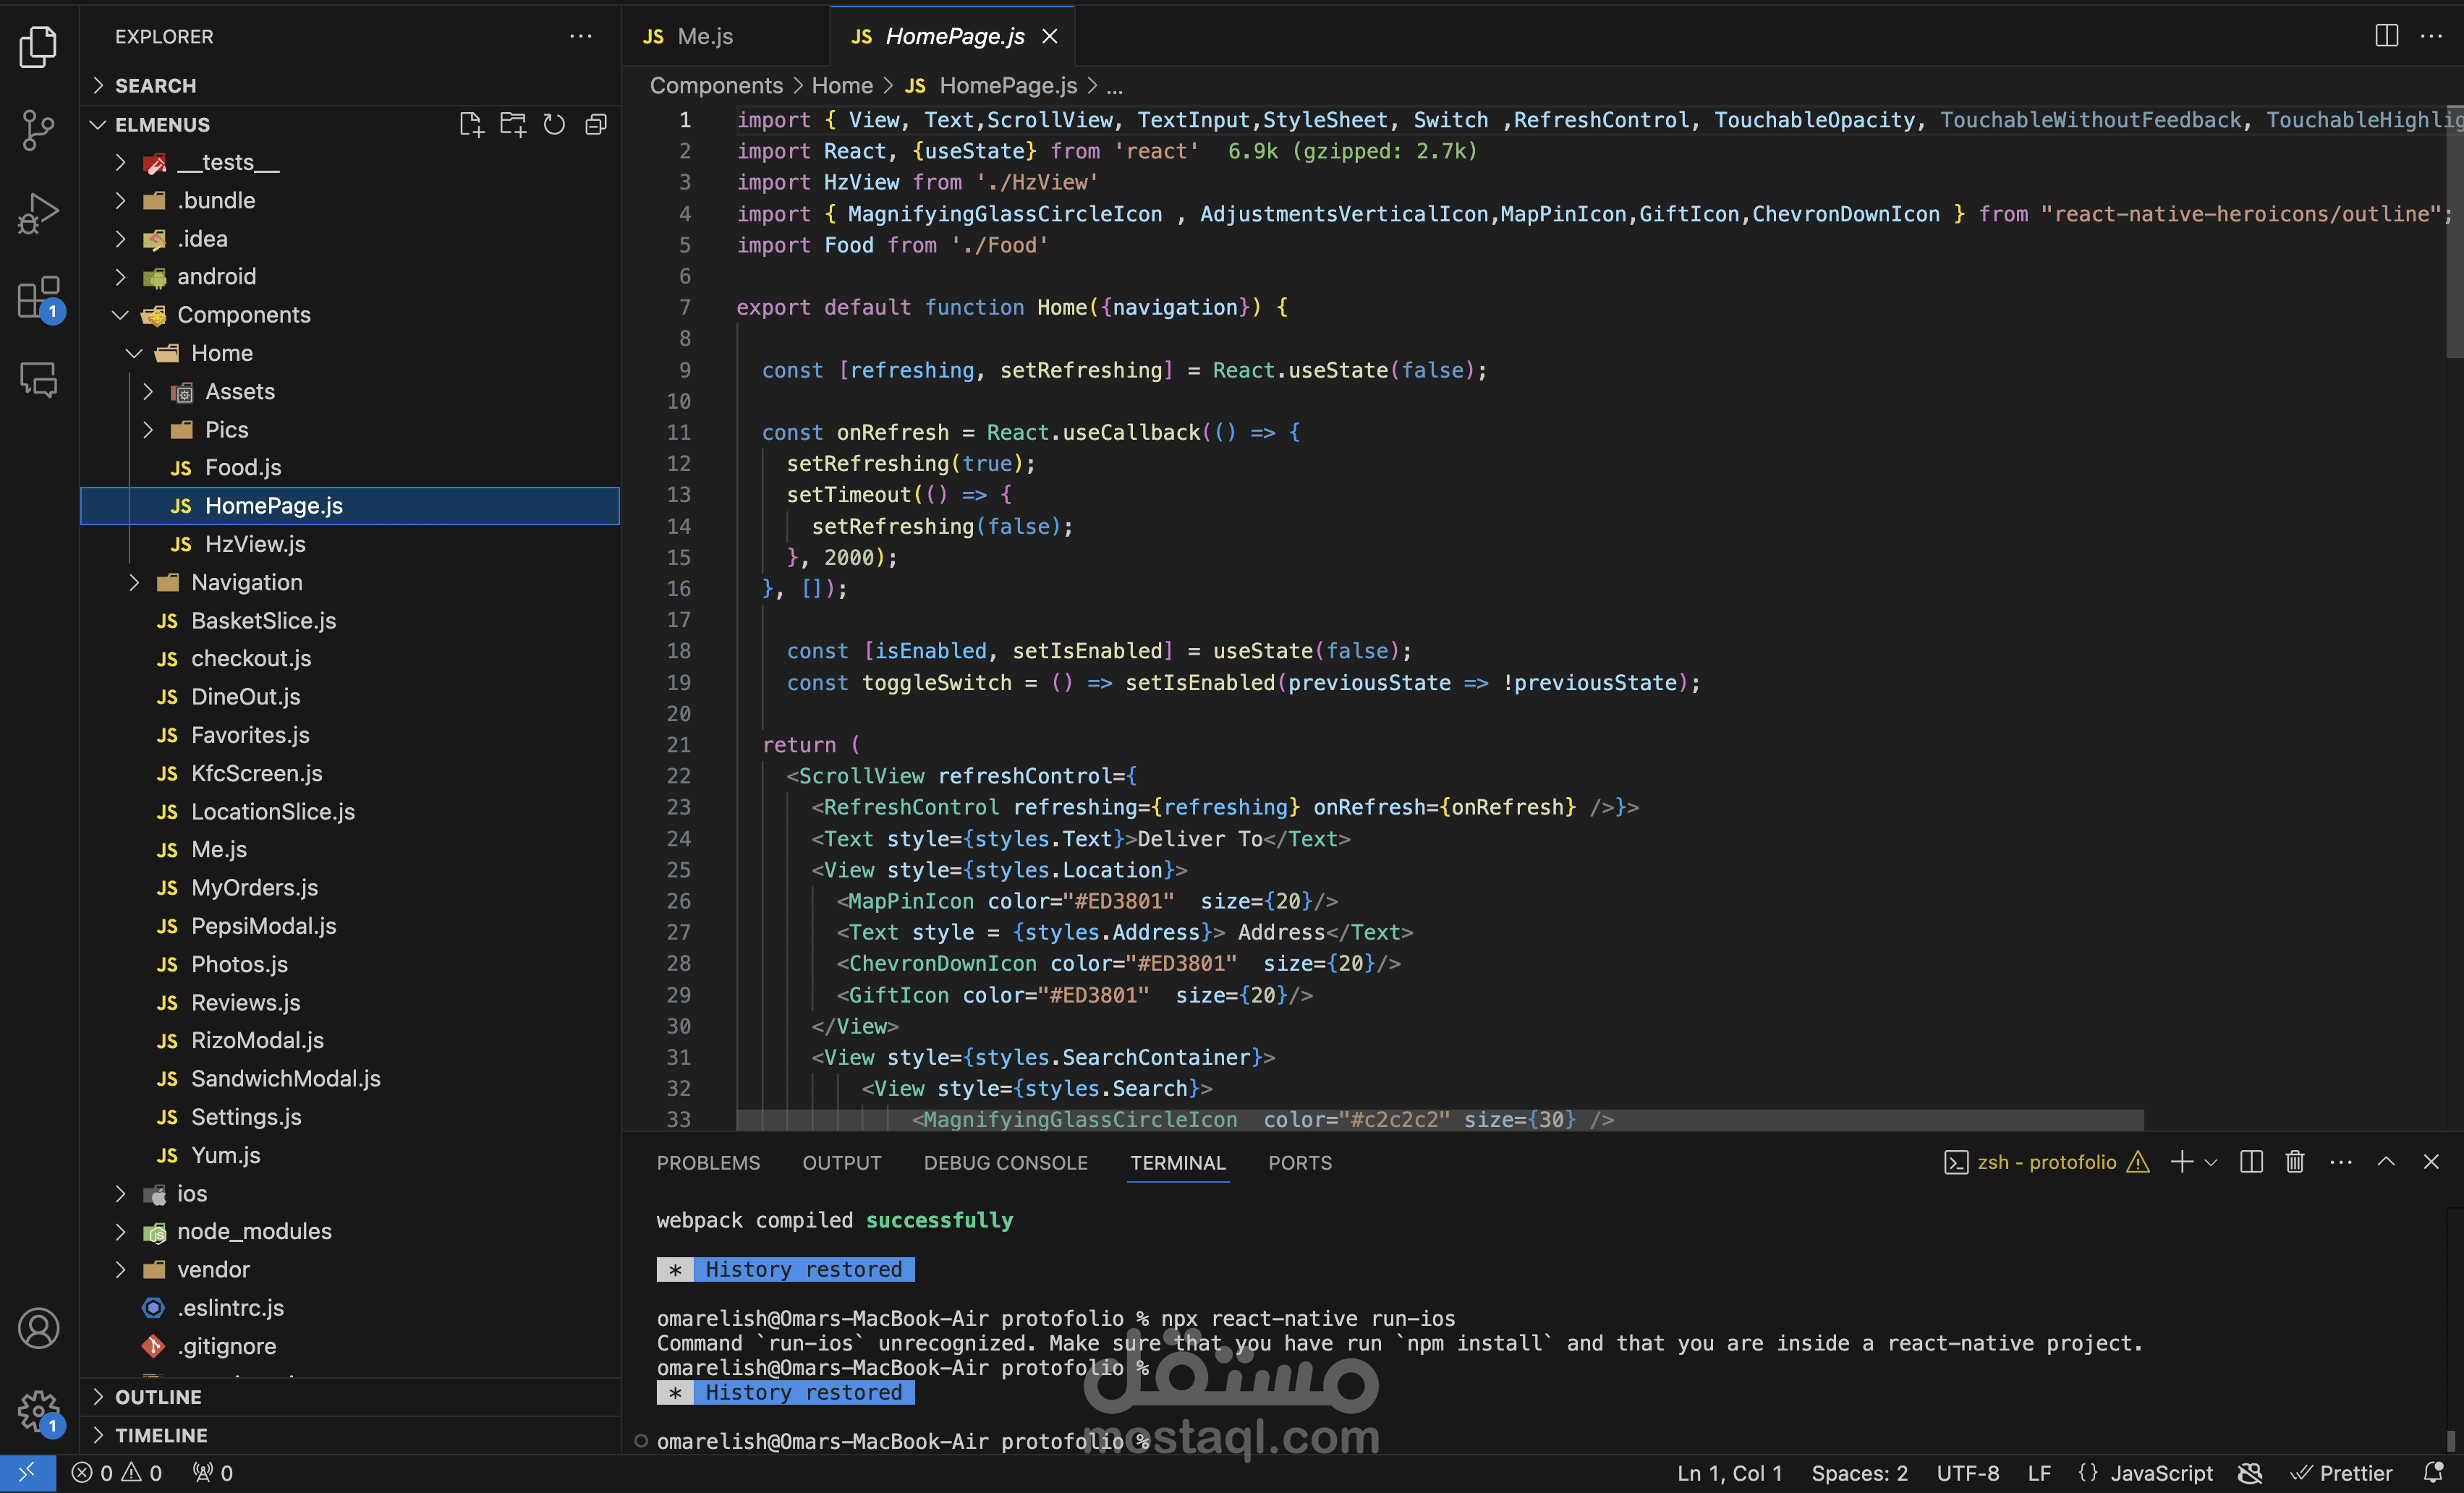Split the terminal panel
The width and height of the screenshot is (2464, 1493).
(x=2251, y=1161)
